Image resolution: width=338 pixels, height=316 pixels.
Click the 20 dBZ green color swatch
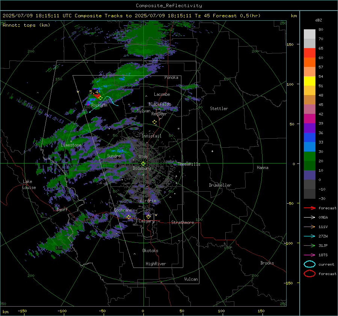309,156
